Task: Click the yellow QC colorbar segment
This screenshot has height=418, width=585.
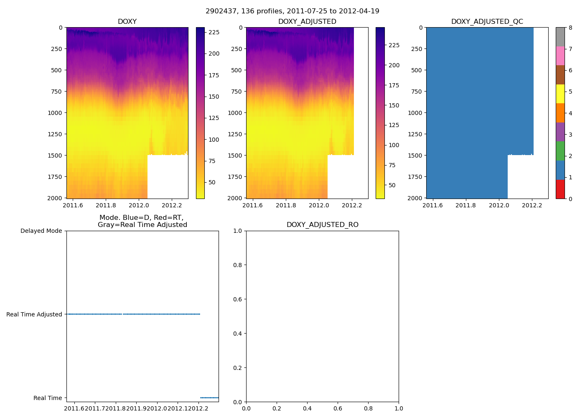Action: click(x=560, y=94)
